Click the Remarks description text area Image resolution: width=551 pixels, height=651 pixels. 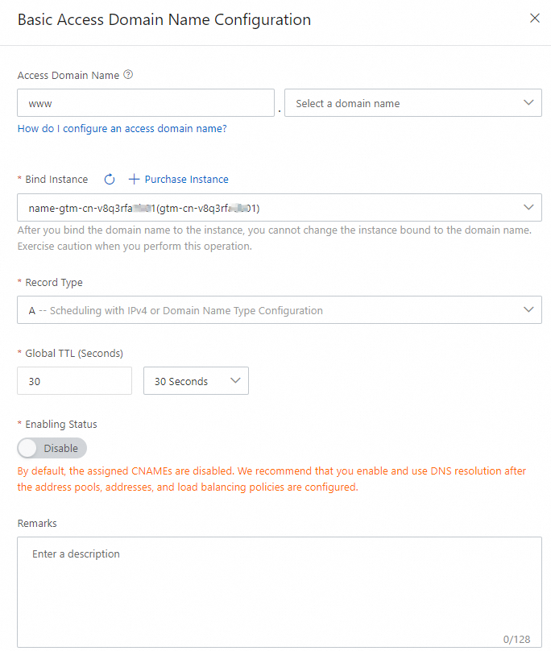[280, 580]
